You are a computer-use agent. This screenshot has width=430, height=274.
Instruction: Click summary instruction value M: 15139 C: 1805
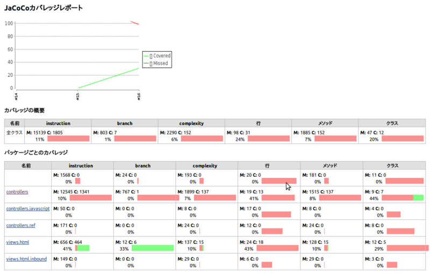[x=45, y=133]
